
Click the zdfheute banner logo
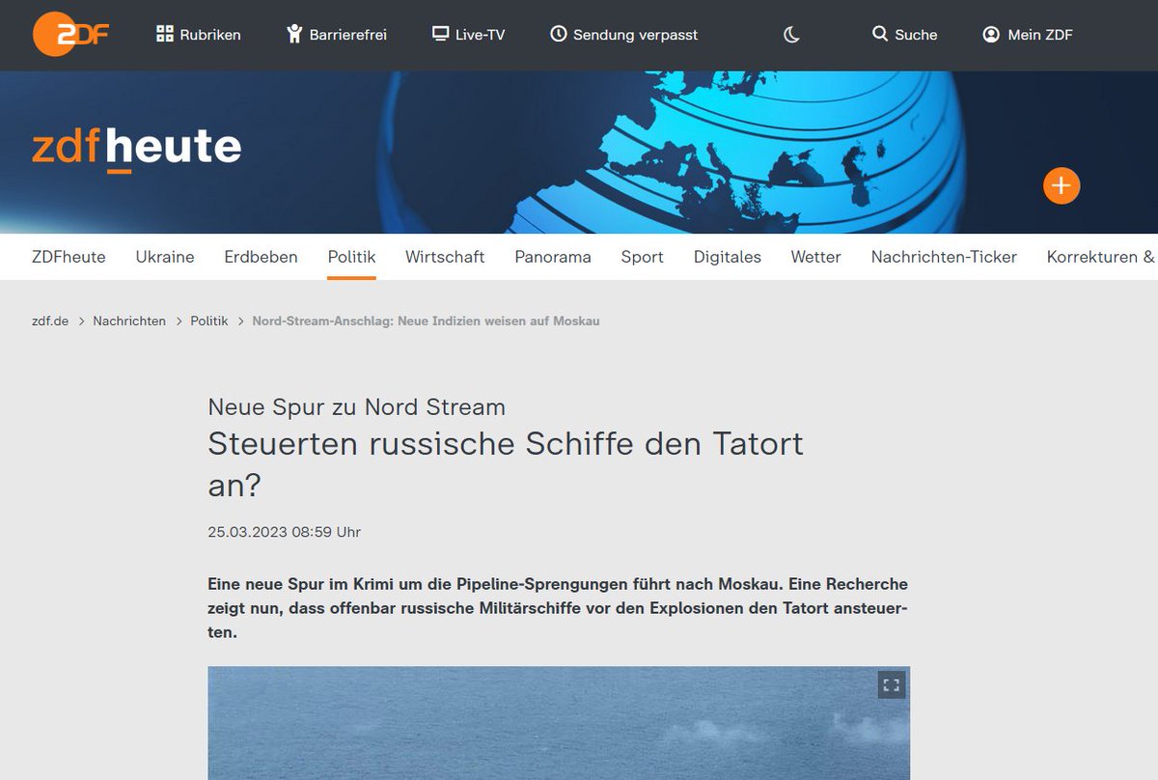[136, 149]
